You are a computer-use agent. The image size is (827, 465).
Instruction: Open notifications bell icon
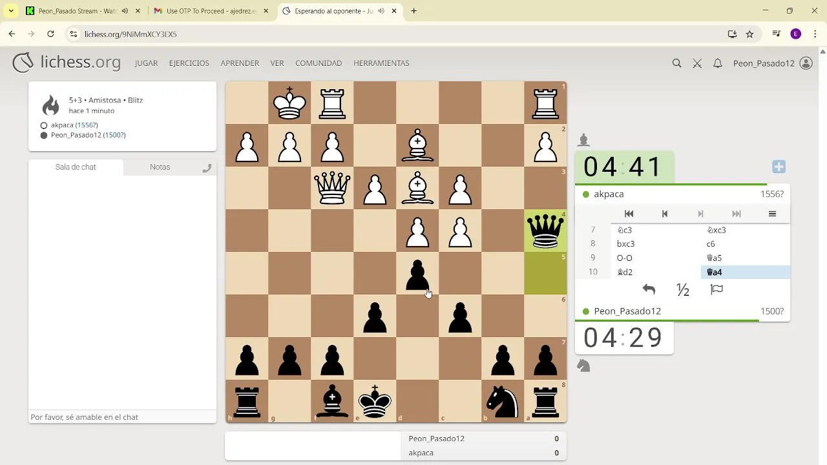(717, 63)
